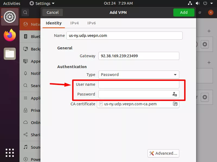Cancel the Add VPN dialog
217x162 pixels.
[53, 12]
